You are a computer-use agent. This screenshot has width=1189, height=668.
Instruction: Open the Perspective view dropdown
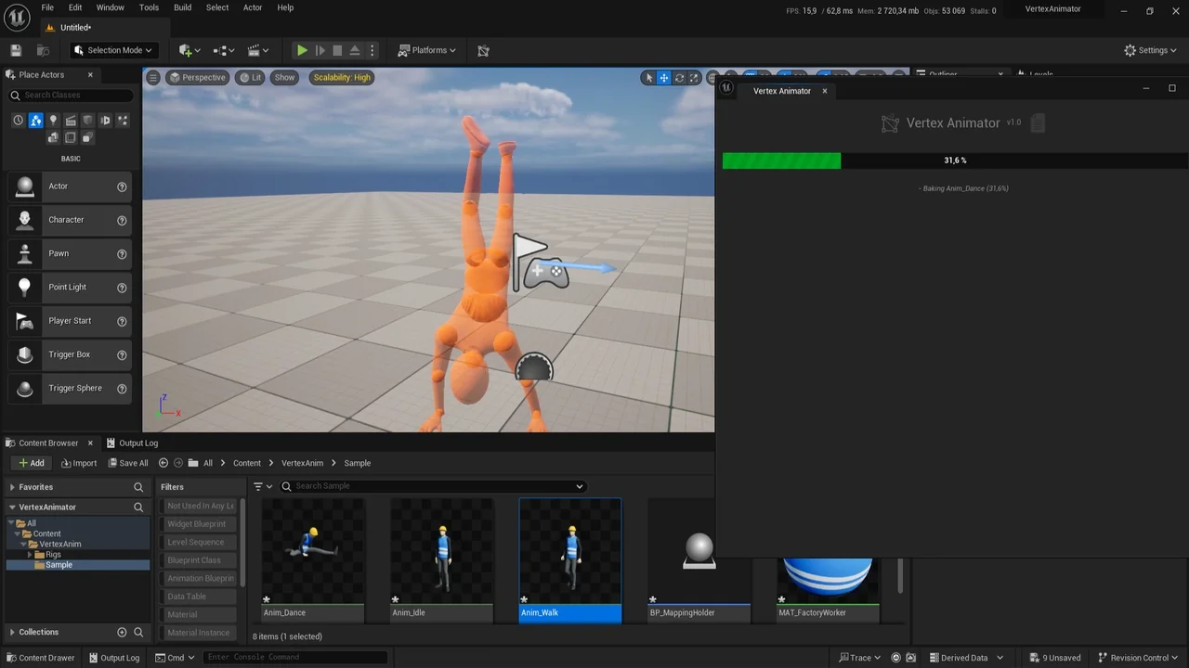[x=197, y=78]
